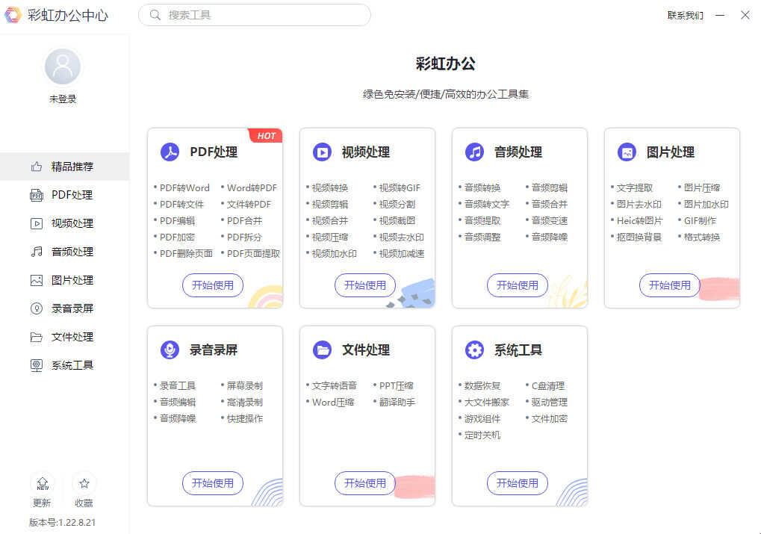
Task: Open GIF制作 tool
Action: pyautogui.click(x=700, y=221)
